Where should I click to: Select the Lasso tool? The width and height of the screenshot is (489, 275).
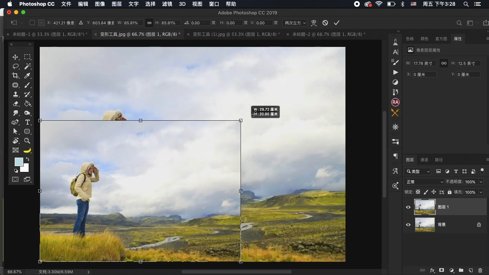pos(15,66)
